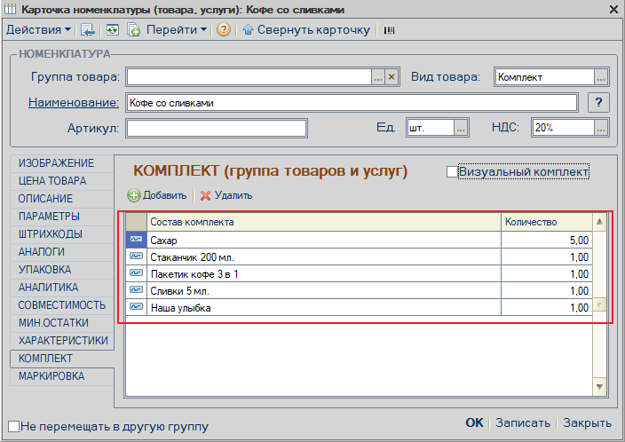Click the barcode icon in toolbar
The width and height of the screenshot is (625, 442).
tap(389, 30)
